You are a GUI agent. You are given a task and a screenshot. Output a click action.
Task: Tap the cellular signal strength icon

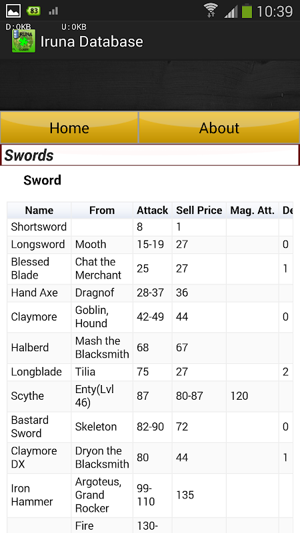tap(231, 11)
